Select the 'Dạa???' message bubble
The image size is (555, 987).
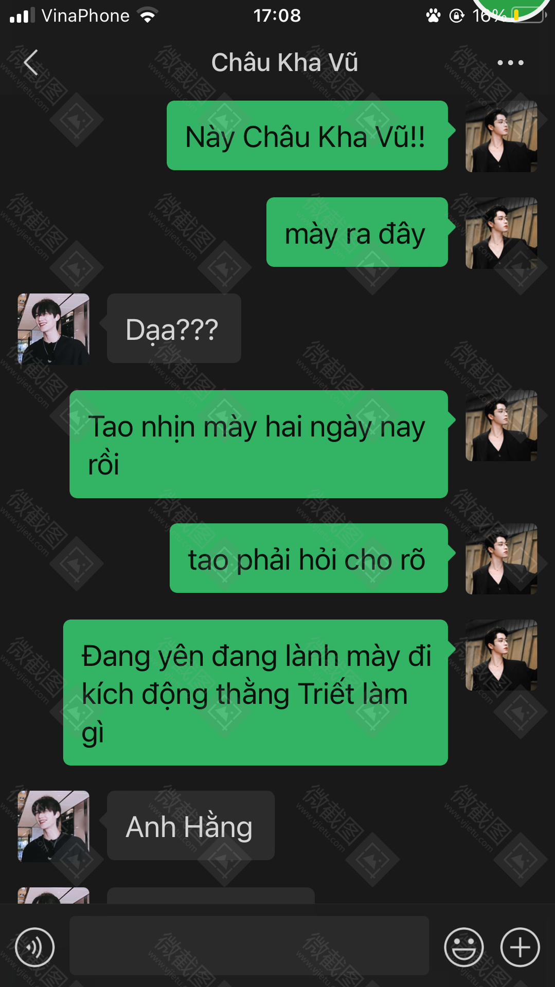coord(174,328)
